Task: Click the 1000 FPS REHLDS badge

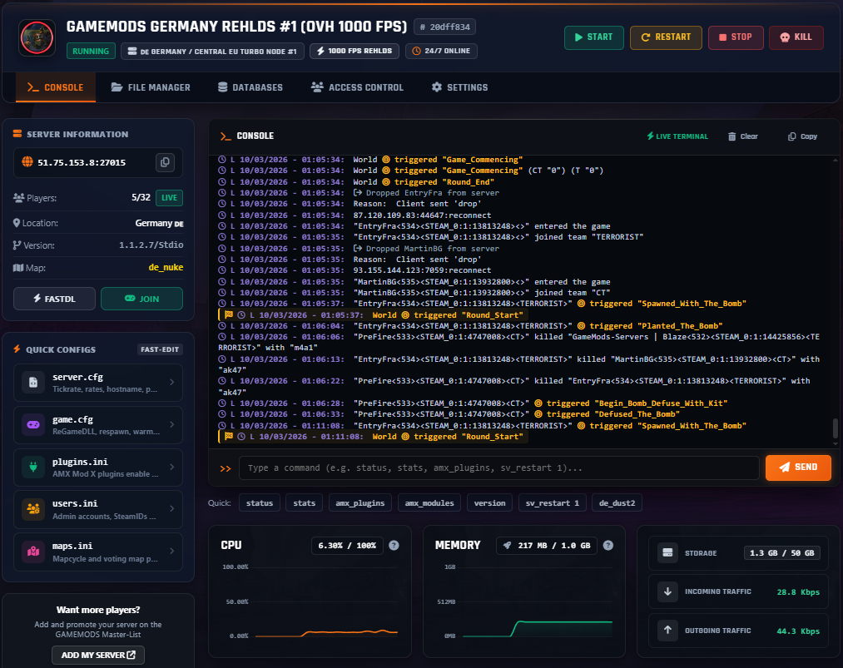Action: coord(355,51)
